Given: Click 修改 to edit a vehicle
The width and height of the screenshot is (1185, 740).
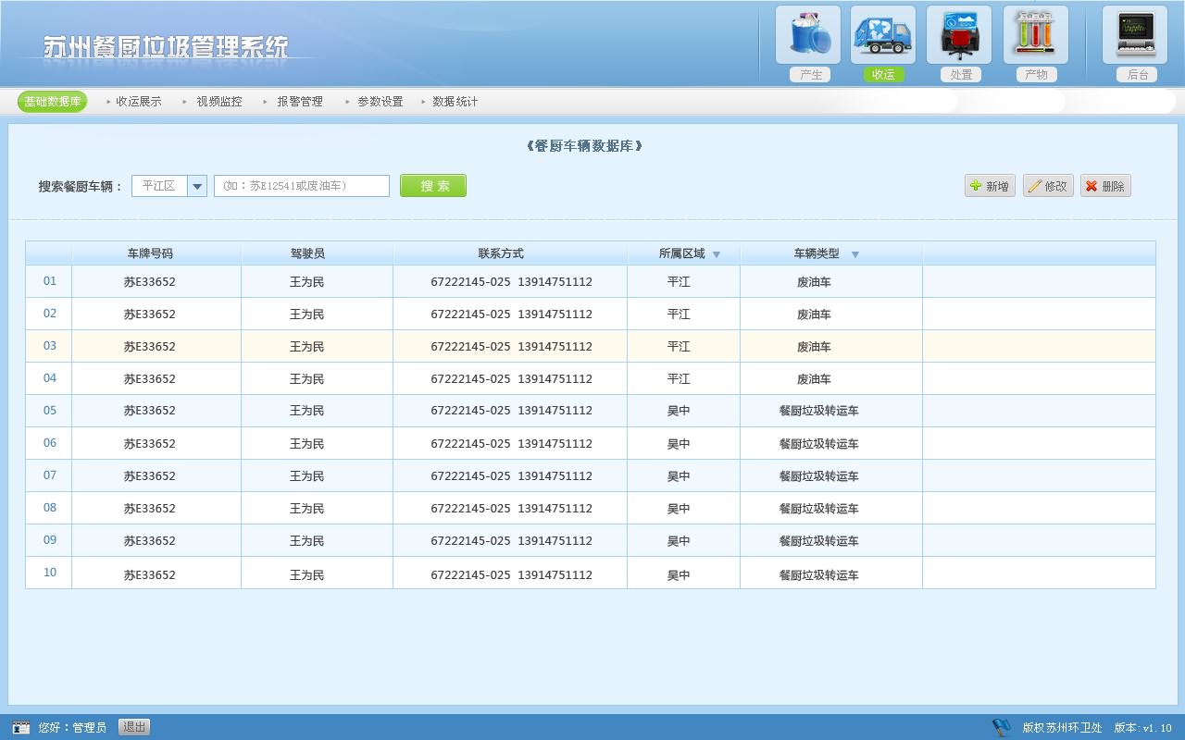Looking at the screenshot, I should pyautogui.click(x=1048, y=186).
